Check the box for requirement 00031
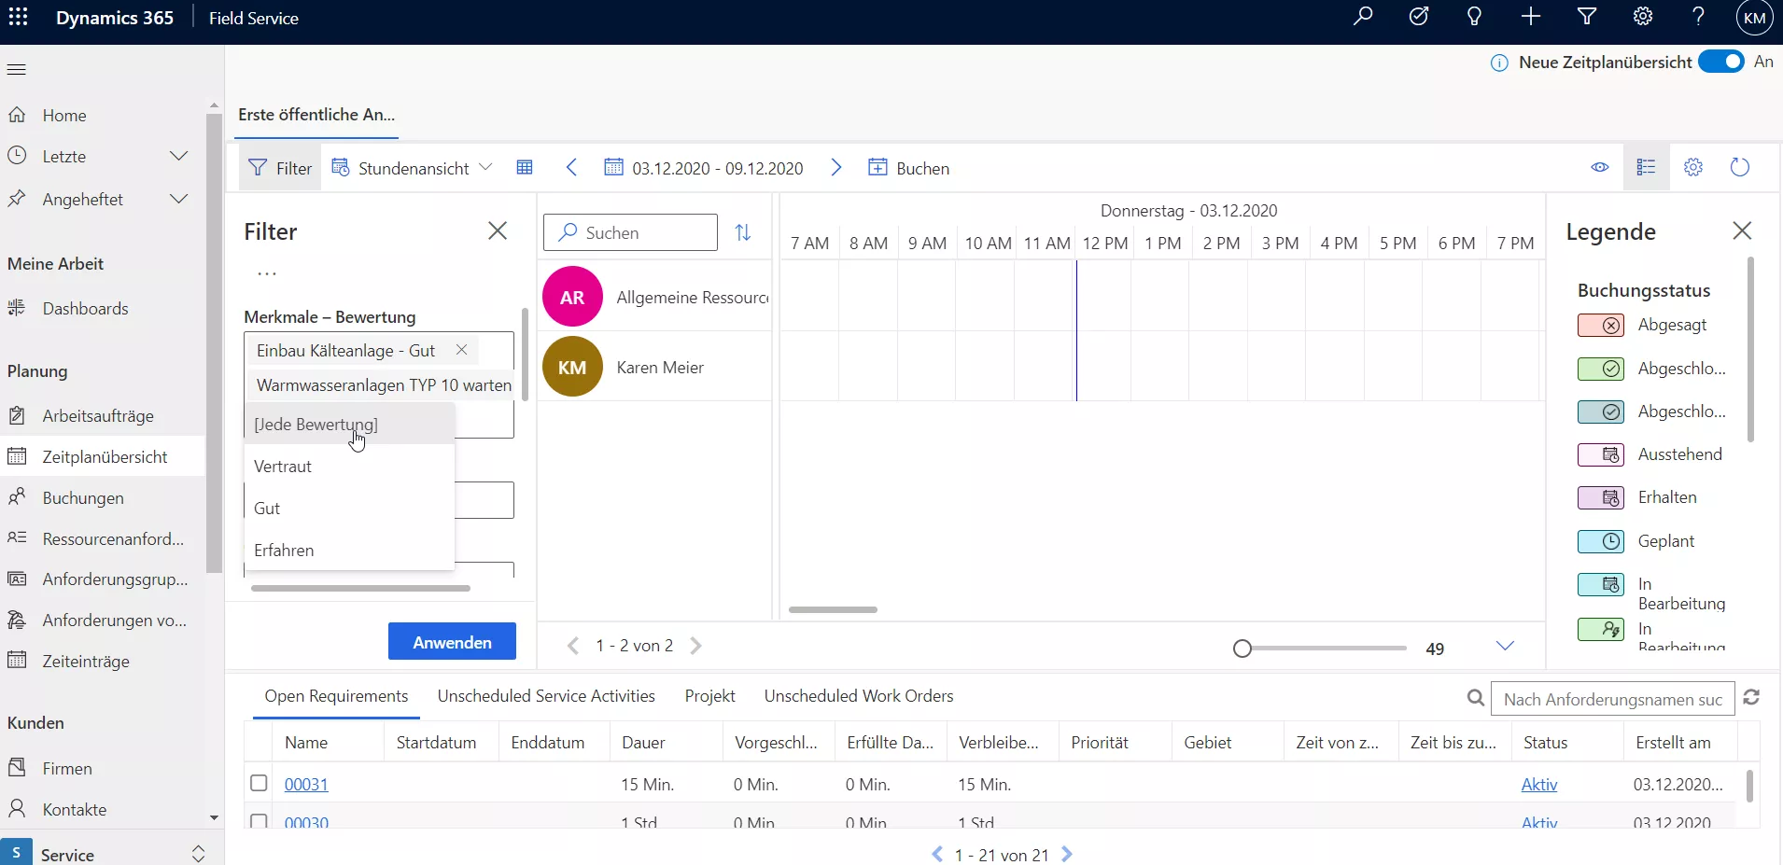This screenshot has width=1783, height=865. point(260,784)
